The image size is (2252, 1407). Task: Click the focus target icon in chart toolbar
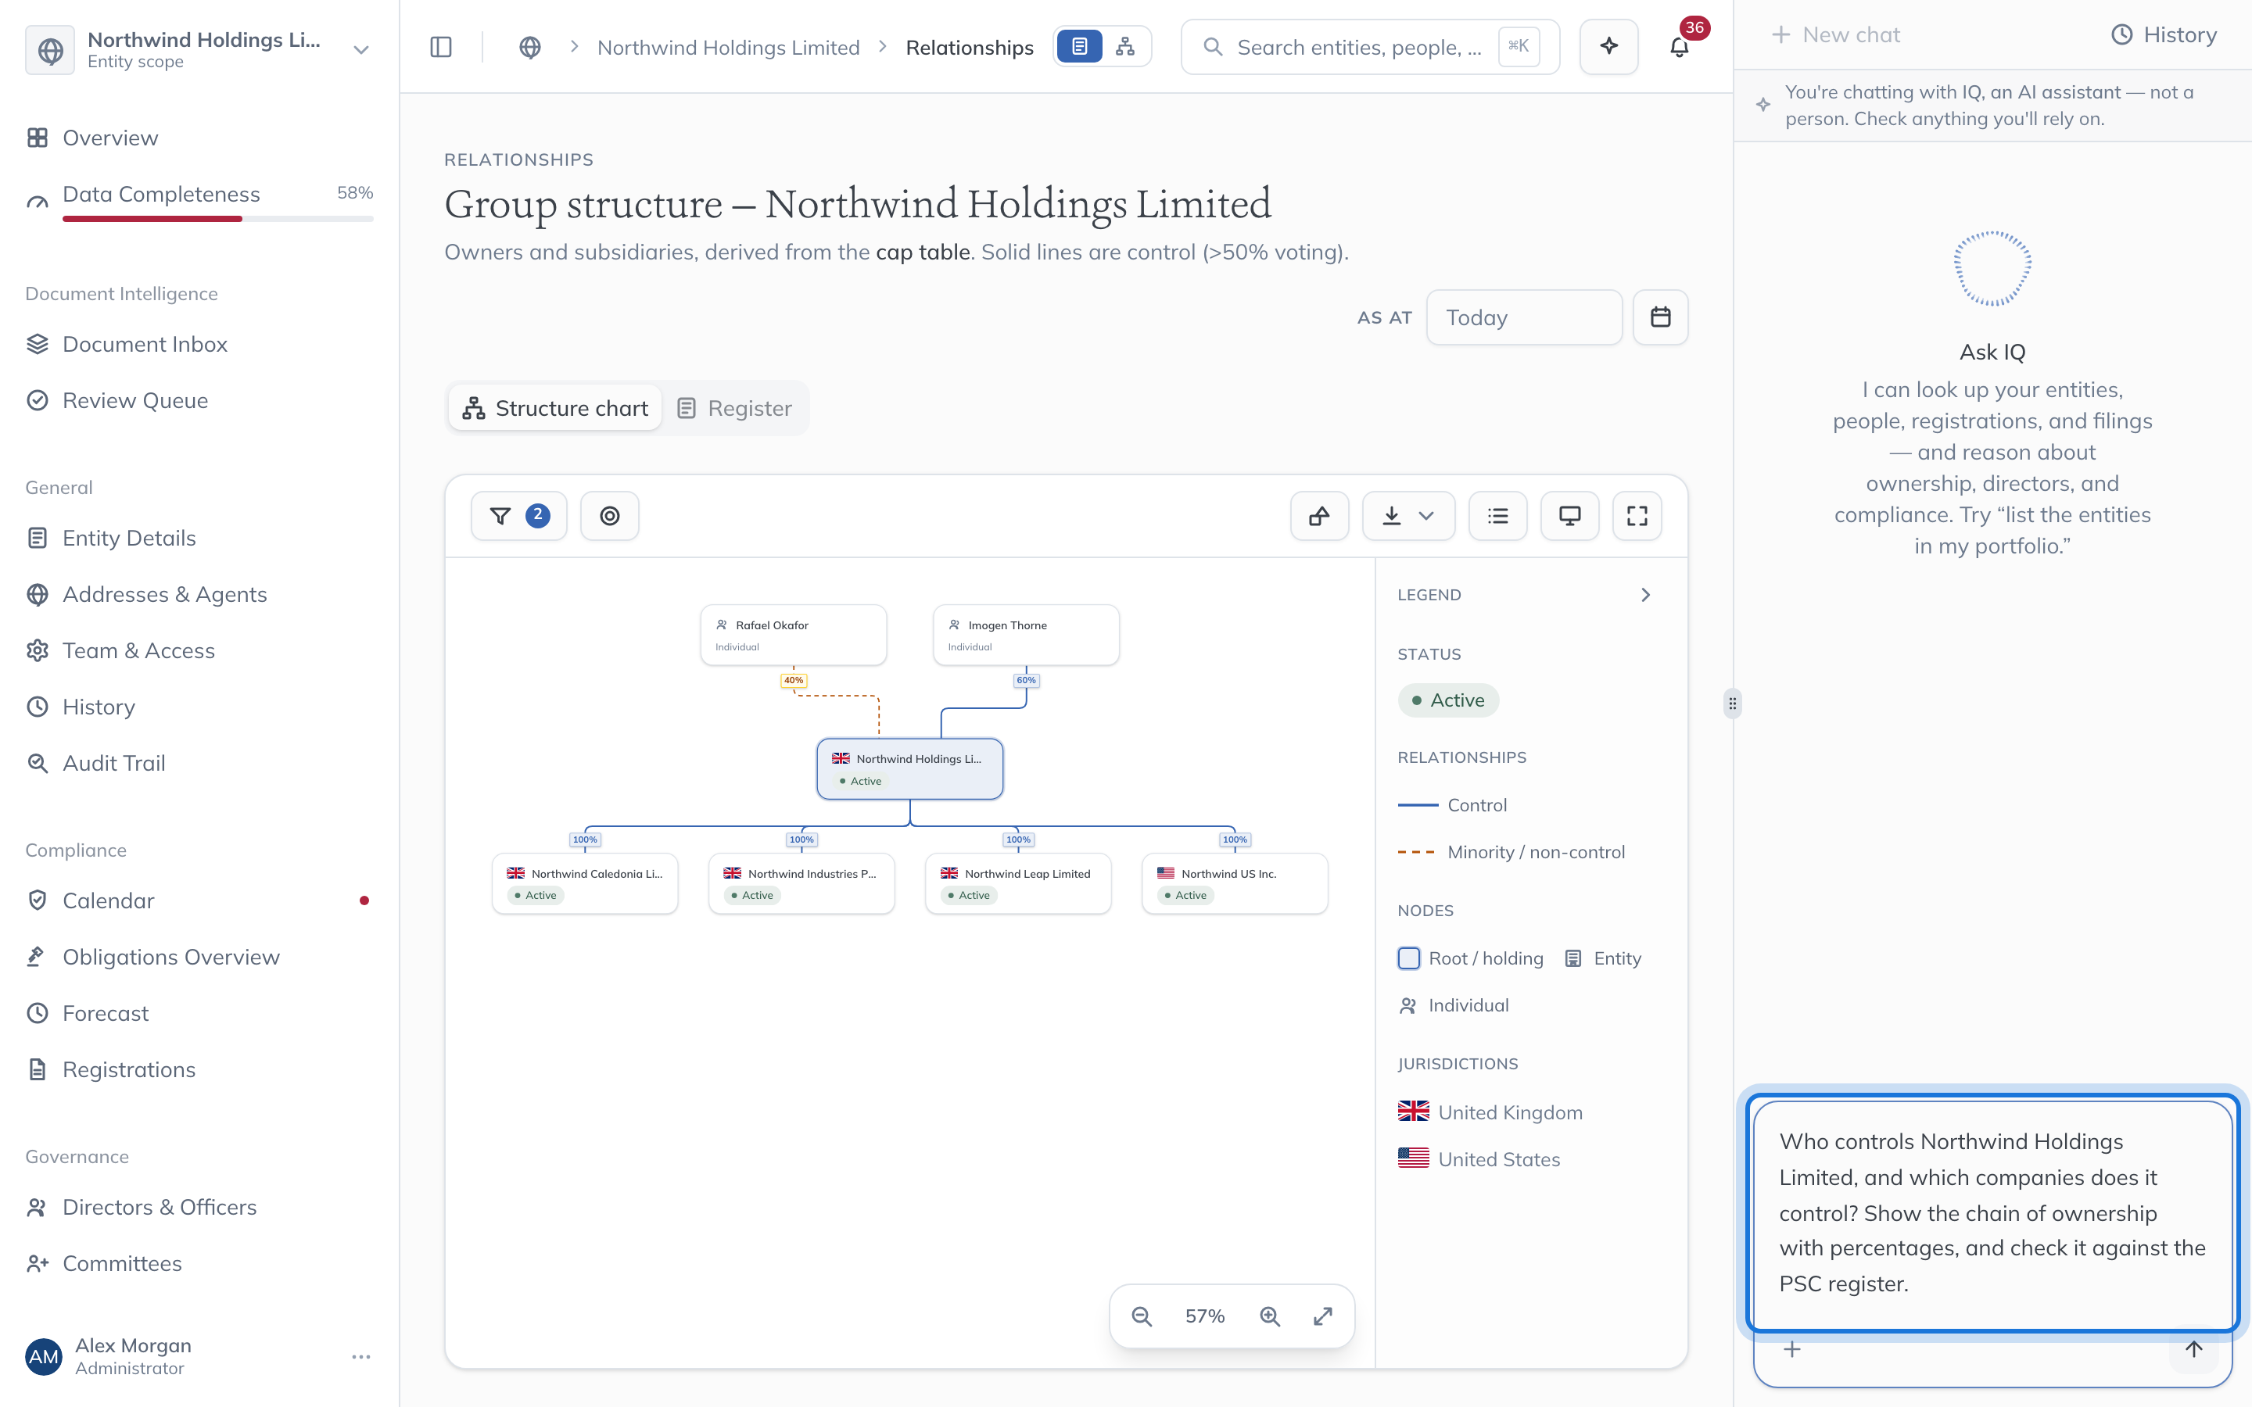[x=610, y=516]
